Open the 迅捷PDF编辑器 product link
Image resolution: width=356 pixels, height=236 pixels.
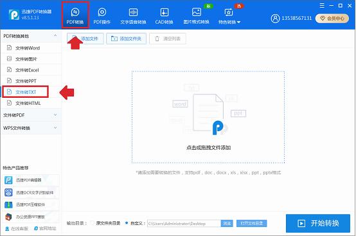tap(31, 180)
